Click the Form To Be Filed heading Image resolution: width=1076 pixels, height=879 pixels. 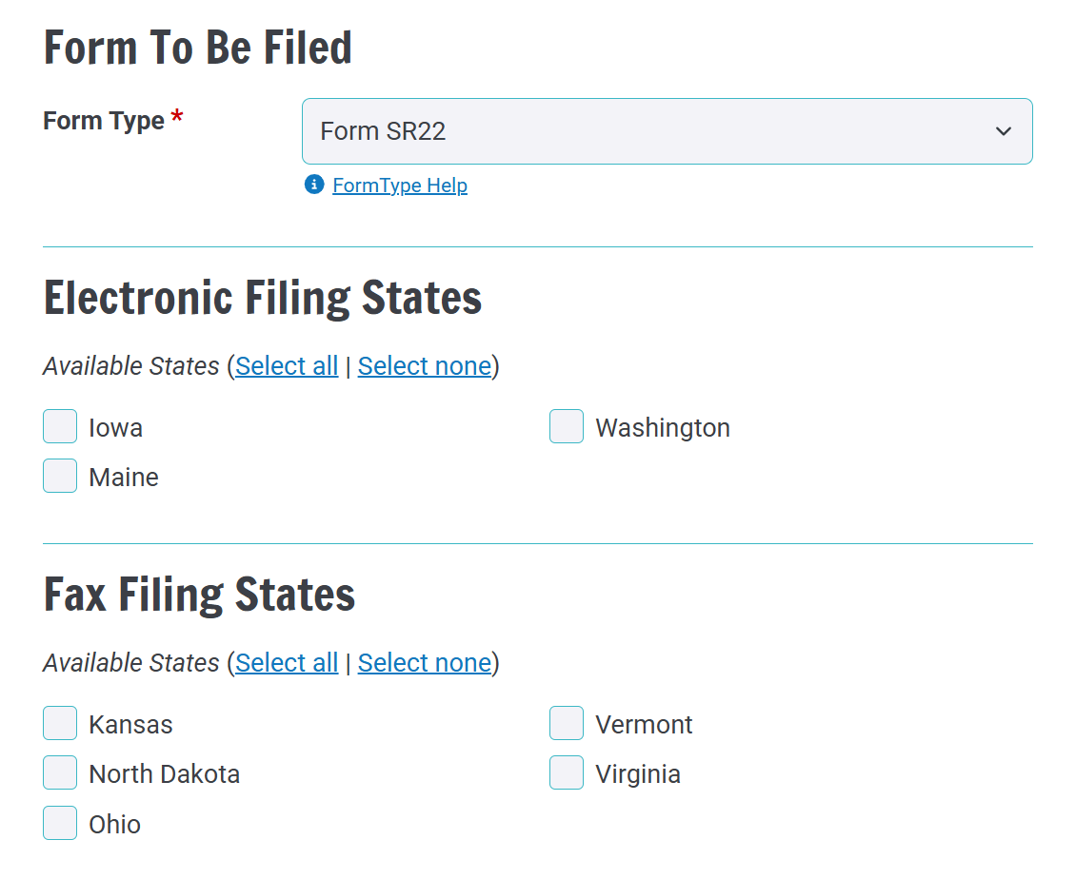(x=197, y=46)
